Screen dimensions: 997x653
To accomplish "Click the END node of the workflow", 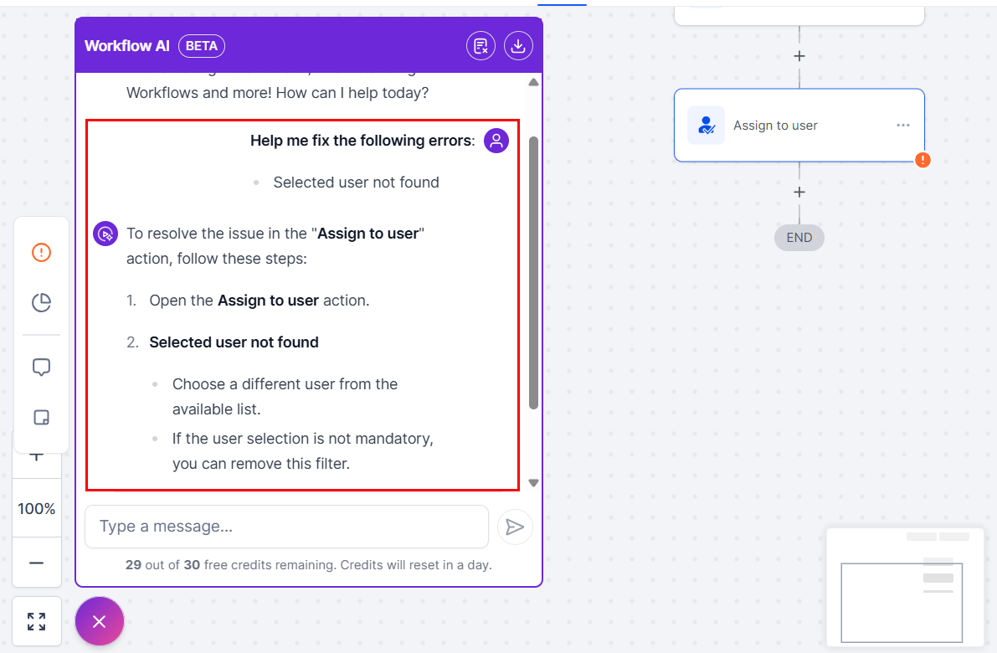I will tap(799, 238).
